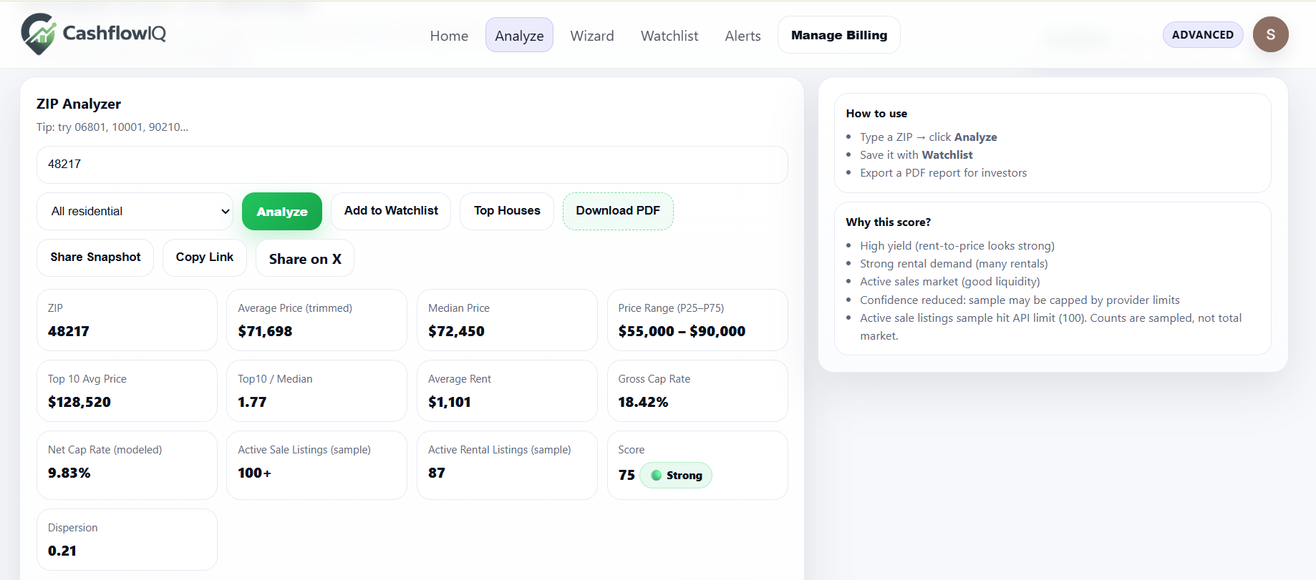Click the Top 10 Avg Price $128,520 value

coord(79,402)
